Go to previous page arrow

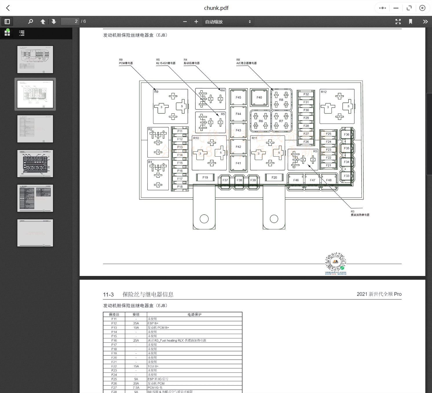(x=43, y=21)
